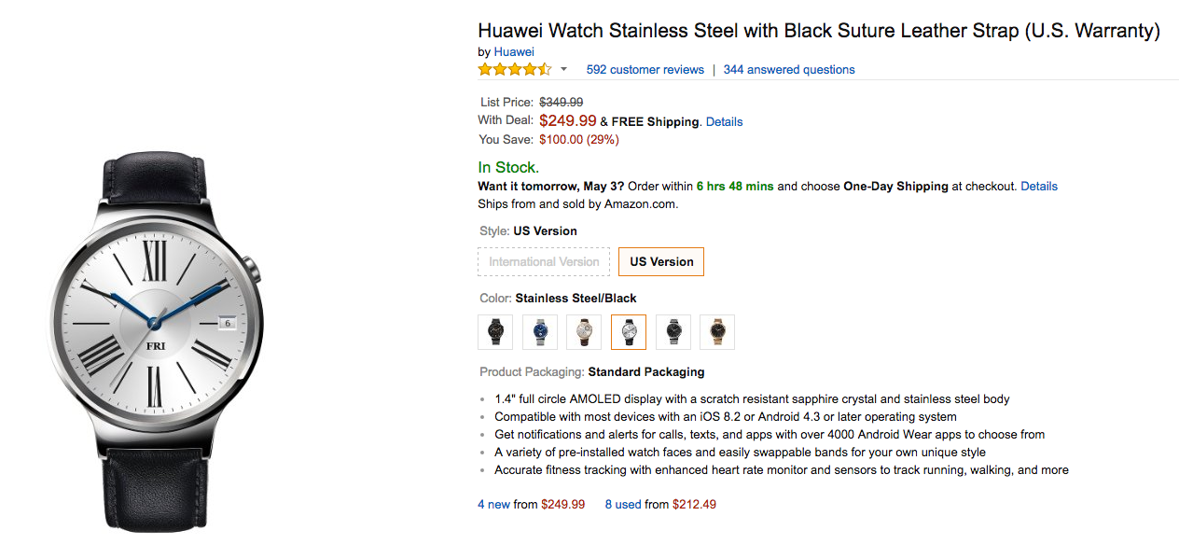This screenshot has height=558, width=1179.
Task: View the 8 used offers link
Action: pyautogui.click(x=623, y=504)
